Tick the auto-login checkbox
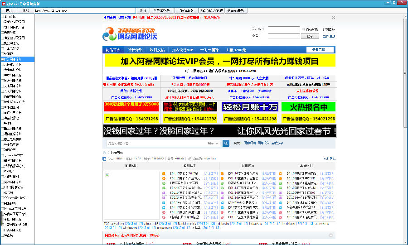This screenshot has height=245, width=408. (x=303, y=29)
